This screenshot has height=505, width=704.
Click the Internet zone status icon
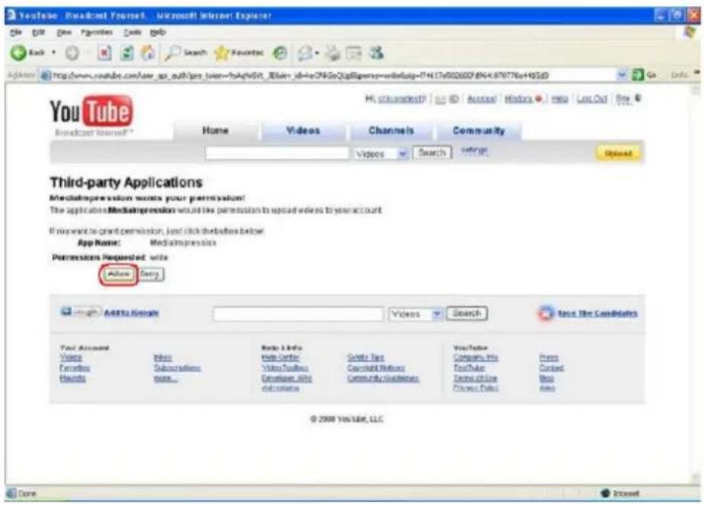point(605,494)
